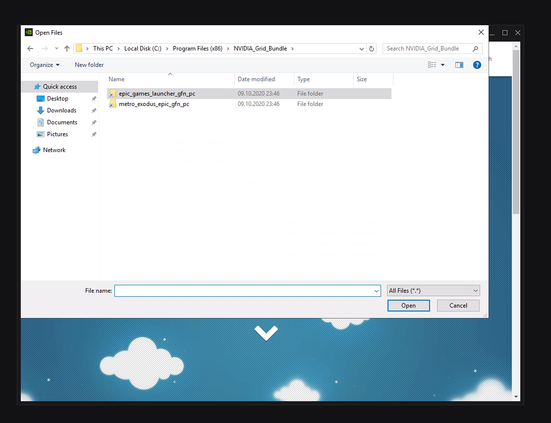The image size is (551, 423).
Task: Expand the File name history dropdown
Action: click(377, 291)
